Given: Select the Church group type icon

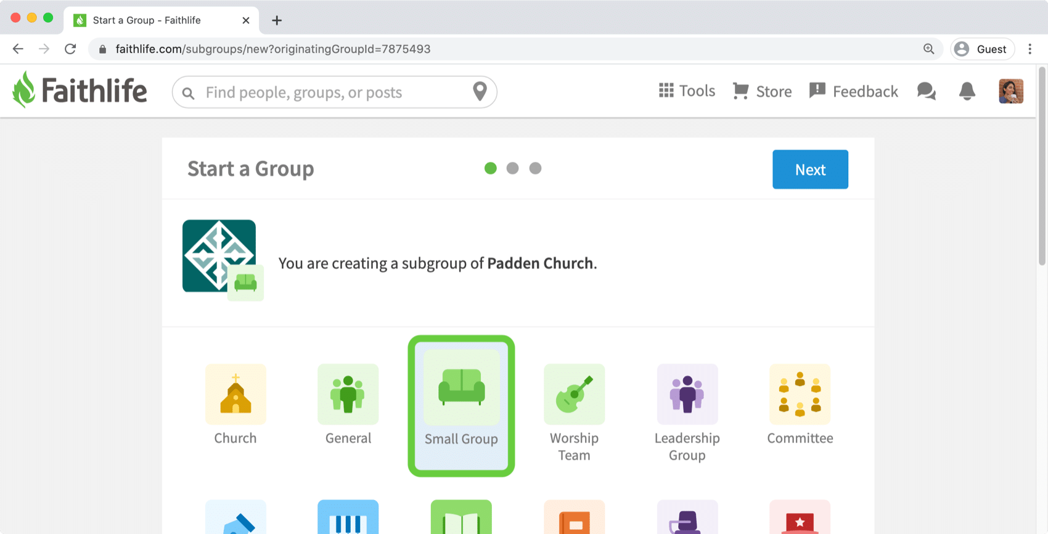Looking at the screenshot, I should [235, 394].
